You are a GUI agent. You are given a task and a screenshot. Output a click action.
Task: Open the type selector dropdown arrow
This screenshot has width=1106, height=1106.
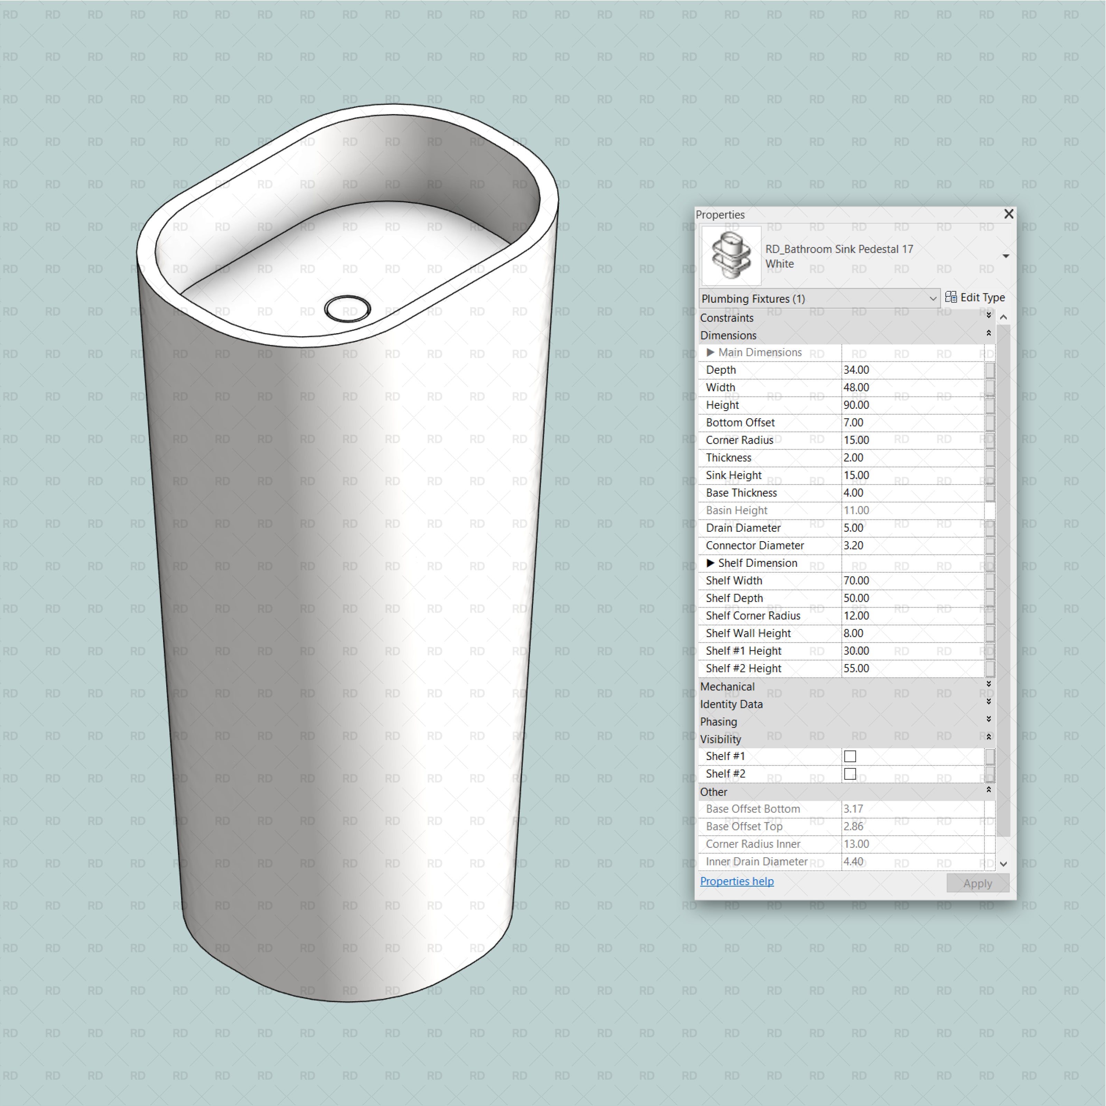click(x=1006, y=256)
